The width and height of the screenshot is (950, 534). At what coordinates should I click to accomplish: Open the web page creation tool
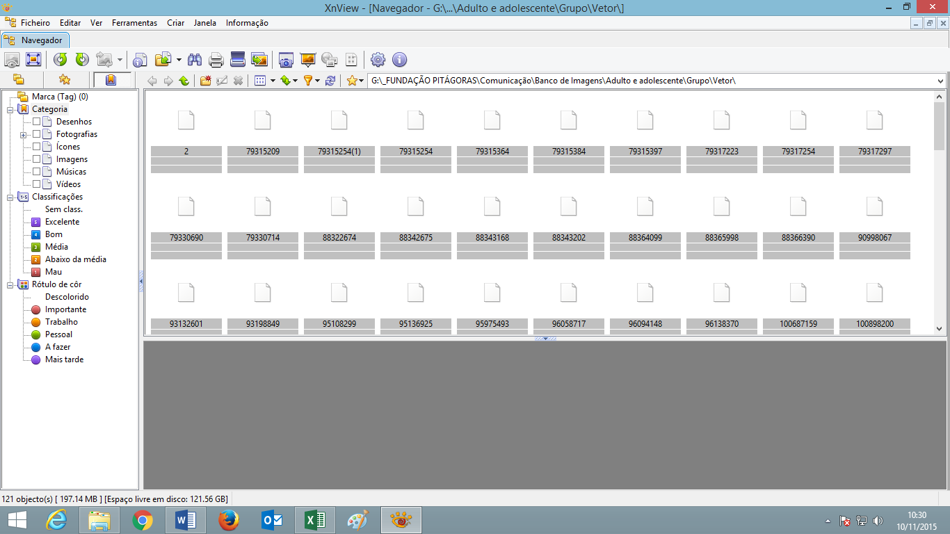(329, 60)
